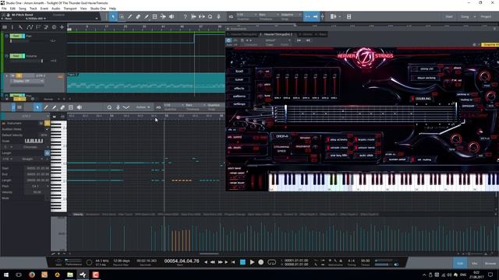Open the File menu
The height and width of the screenshot is (280, 499).
[4, 9]
